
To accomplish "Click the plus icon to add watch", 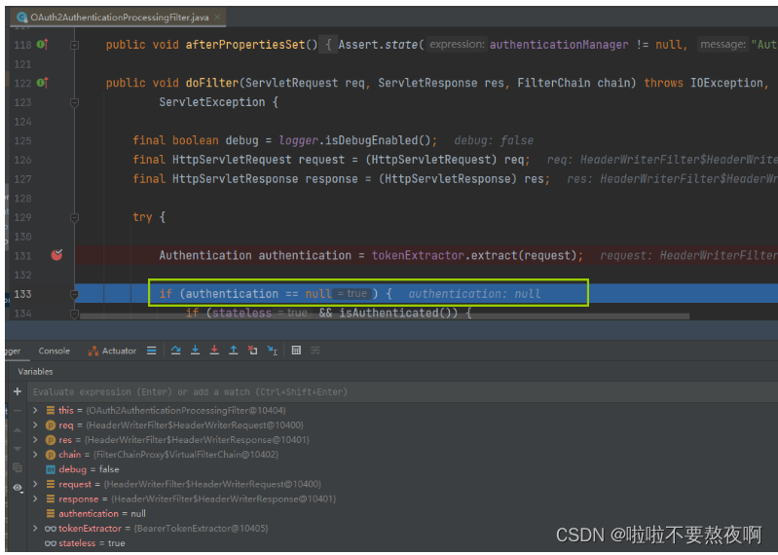I will point(17,391).
